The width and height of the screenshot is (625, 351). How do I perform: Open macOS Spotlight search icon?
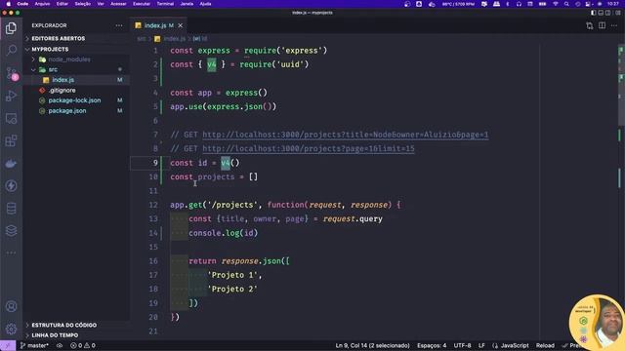click(566, 4)
